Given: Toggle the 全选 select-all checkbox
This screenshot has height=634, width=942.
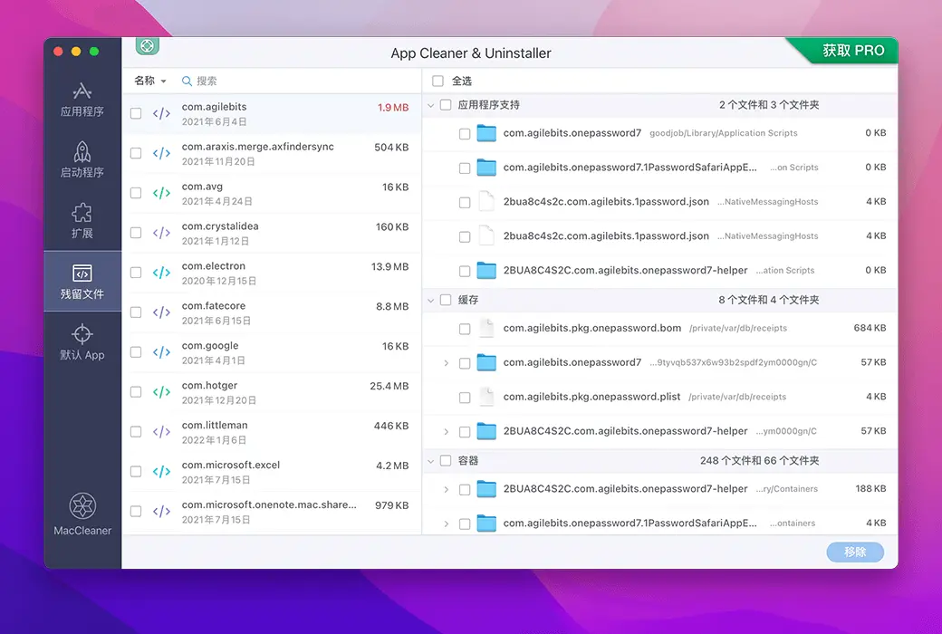Looking at the screenshot, I should pos(438,82).
